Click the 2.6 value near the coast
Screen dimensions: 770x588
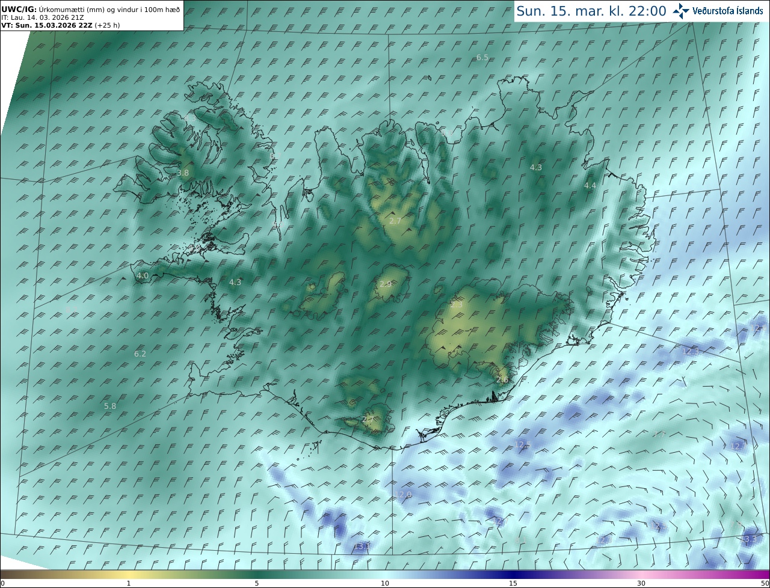(x=502, y=380)
